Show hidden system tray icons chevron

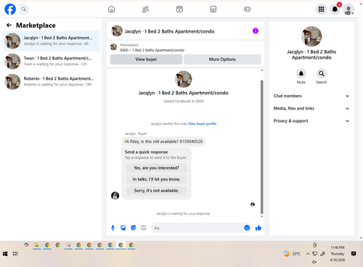click(x=308, y=254)
